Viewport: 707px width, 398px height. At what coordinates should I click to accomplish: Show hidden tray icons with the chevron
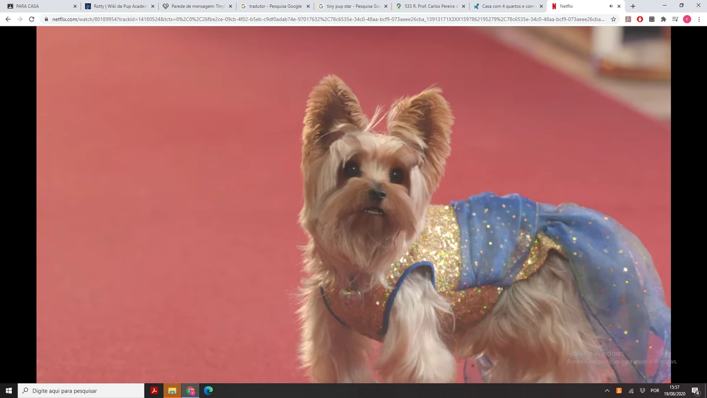(607, 390)
